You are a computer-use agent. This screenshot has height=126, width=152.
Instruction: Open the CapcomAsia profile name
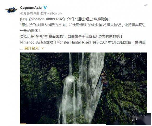tap(31, 8)
